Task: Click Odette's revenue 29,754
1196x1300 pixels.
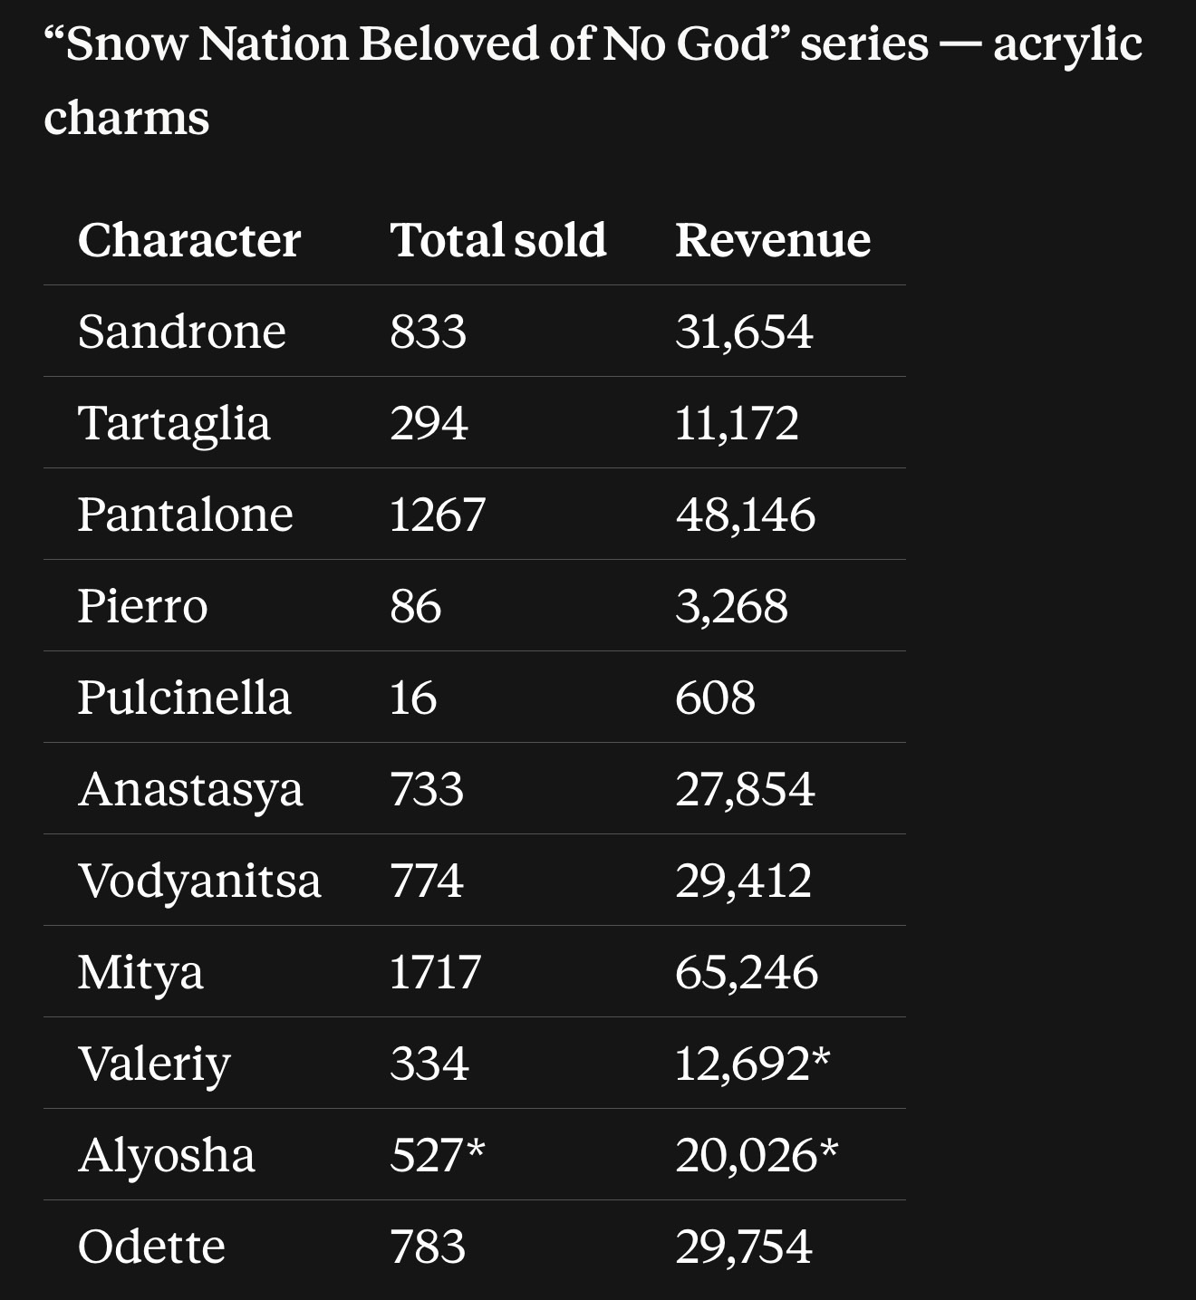Action: tap(744, 1247)
